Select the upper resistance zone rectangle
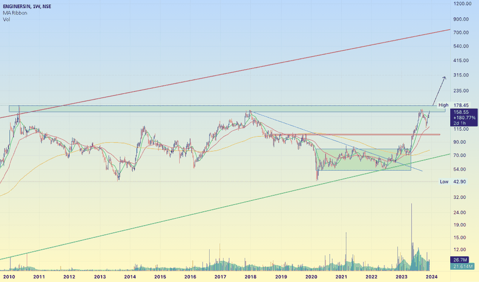Image resolution: width=479 pixels, height=282 pixels. pos(227,109)
